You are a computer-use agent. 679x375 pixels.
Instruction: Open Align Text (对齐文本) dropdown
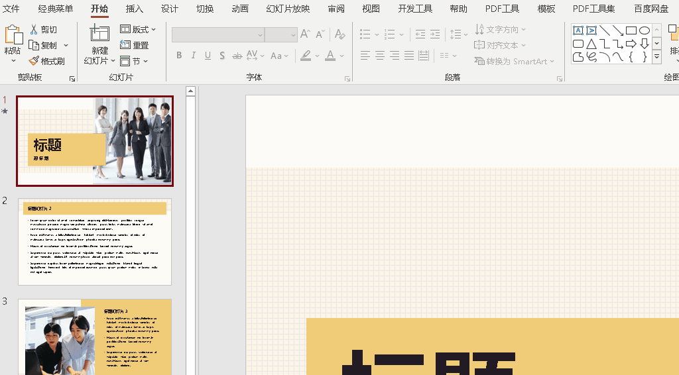(x=500, y=45)
